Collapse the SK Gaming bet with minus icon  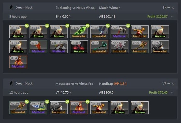pos(172,17)
